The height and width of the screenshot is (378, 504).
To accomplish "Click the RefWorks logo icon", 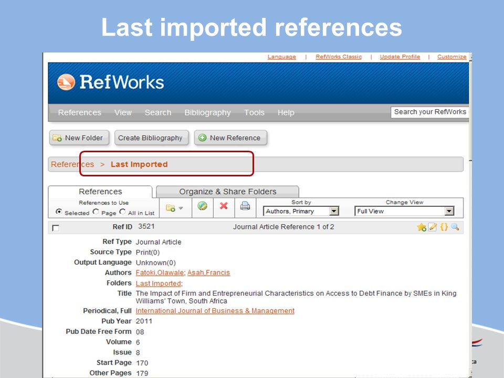I will [66, 82].
